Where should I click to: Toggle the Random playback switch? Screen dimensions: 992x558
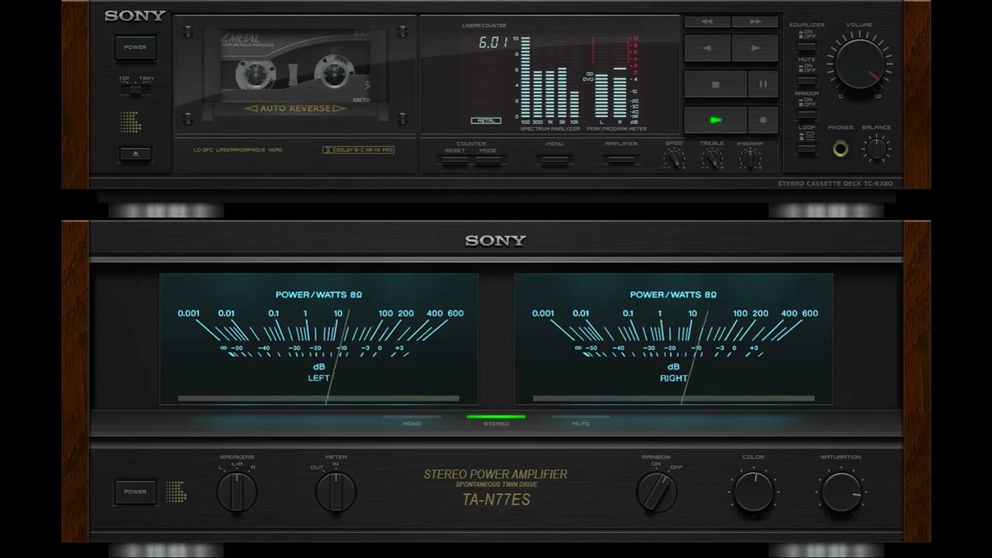(x=807, y=114)
